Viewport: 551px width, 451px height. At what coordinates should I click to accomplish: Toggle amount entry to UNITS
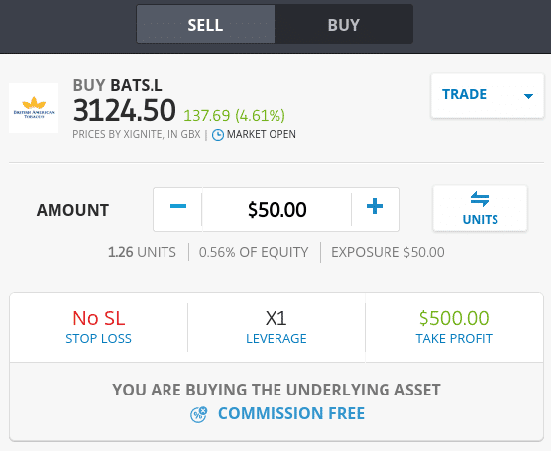(x=480, y=208)
